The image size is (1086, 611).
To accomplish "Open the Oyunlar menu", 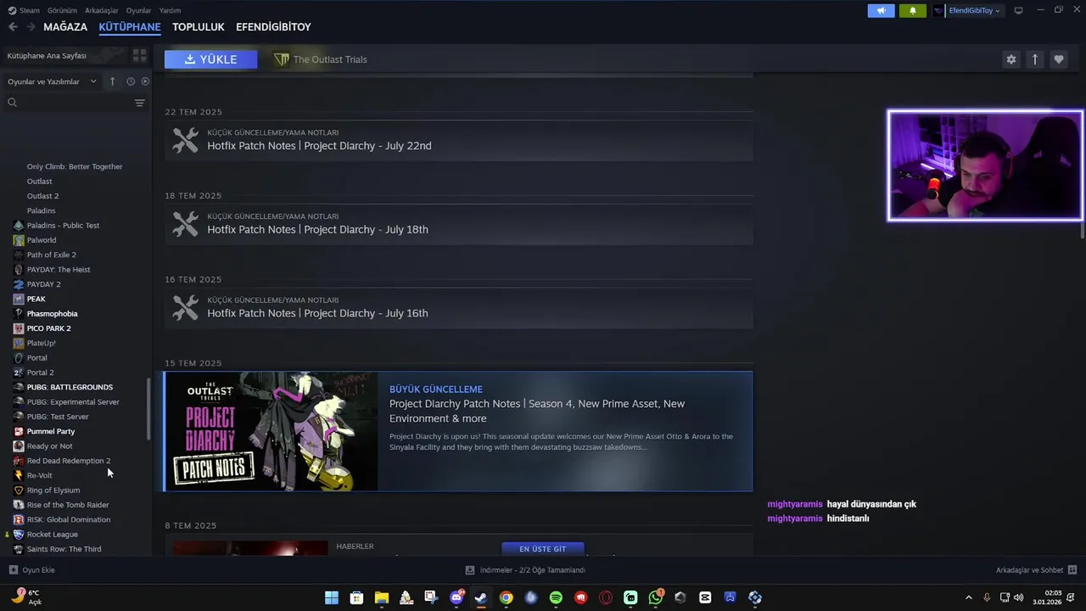I will [x=138, y=10].
